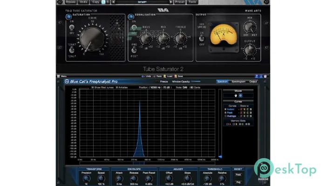Toggle the Antialias checkbox
The image size is (326, 186).
click(x=117, y=87)
